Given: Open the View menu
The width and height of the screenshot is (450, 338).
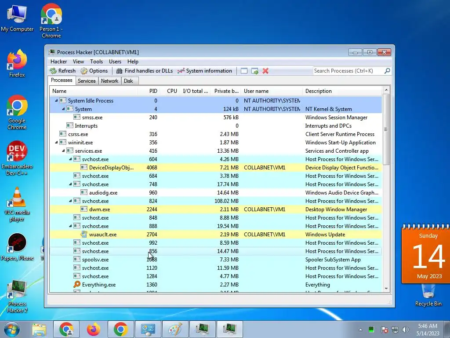Looking at the screenshot, I should click(78, 62).
